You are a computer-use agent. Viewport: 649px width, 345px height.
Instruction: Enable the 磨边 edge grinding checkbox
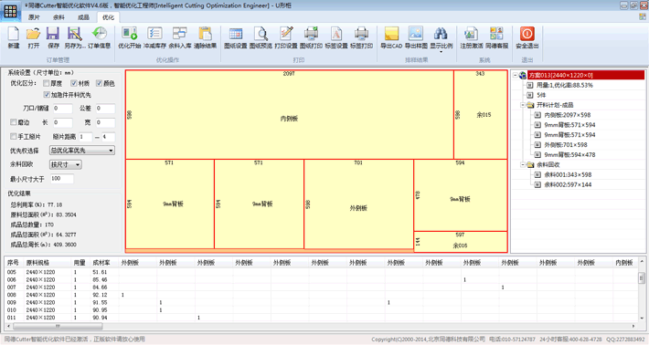(x=13, y=122)
